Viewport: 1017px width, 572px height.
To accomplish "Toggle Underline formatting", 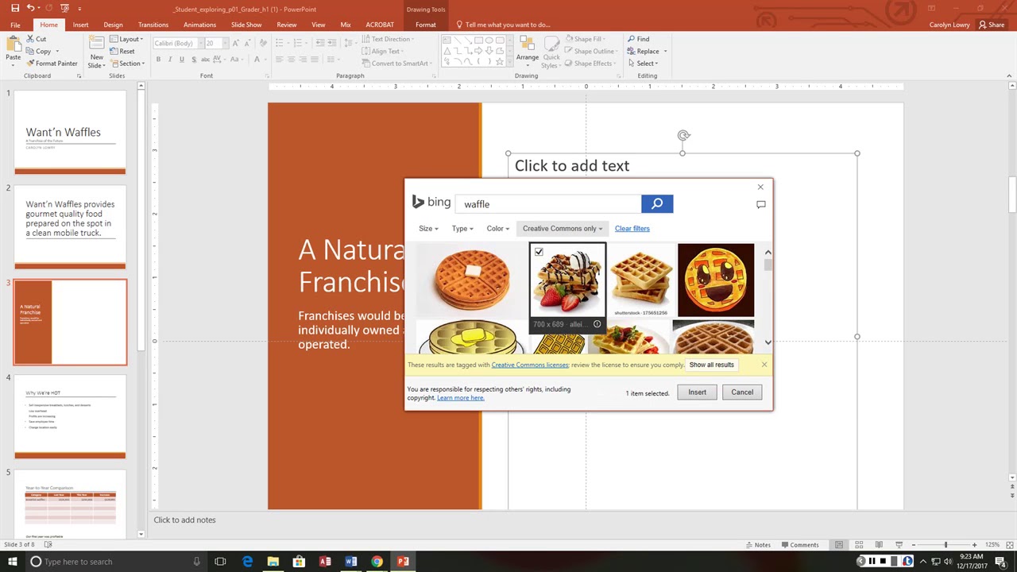I will 182,60.
